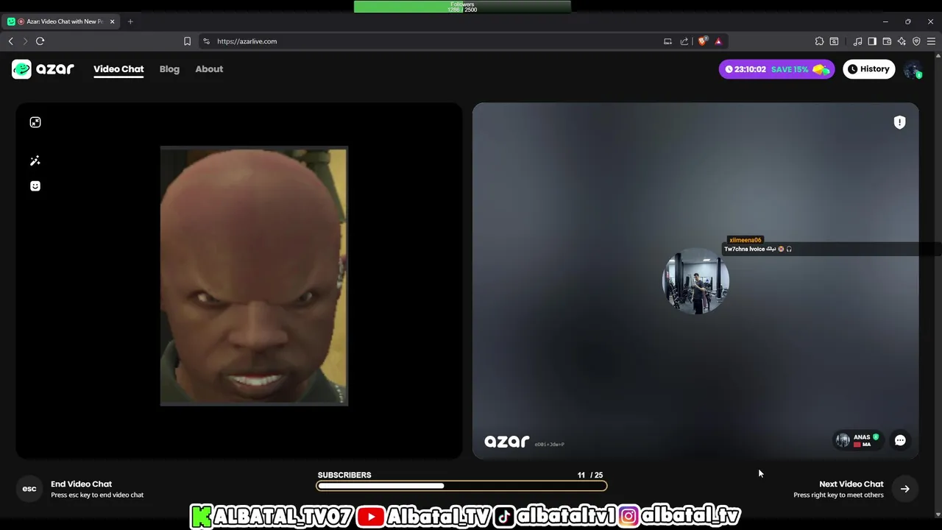
Task: Open the media music note control
Action: [x=857, y=41]
